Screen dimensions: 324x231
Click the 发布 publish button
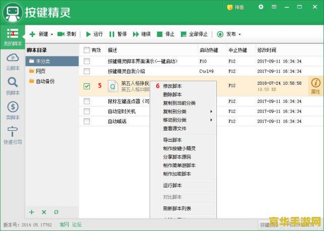coord(226,34)
